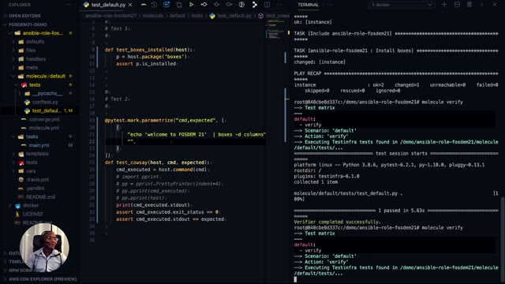The width and height of the screenshot is (505, 284).
Task: Click molecule breadcrumb segment
Action: [x=153, y=16]
